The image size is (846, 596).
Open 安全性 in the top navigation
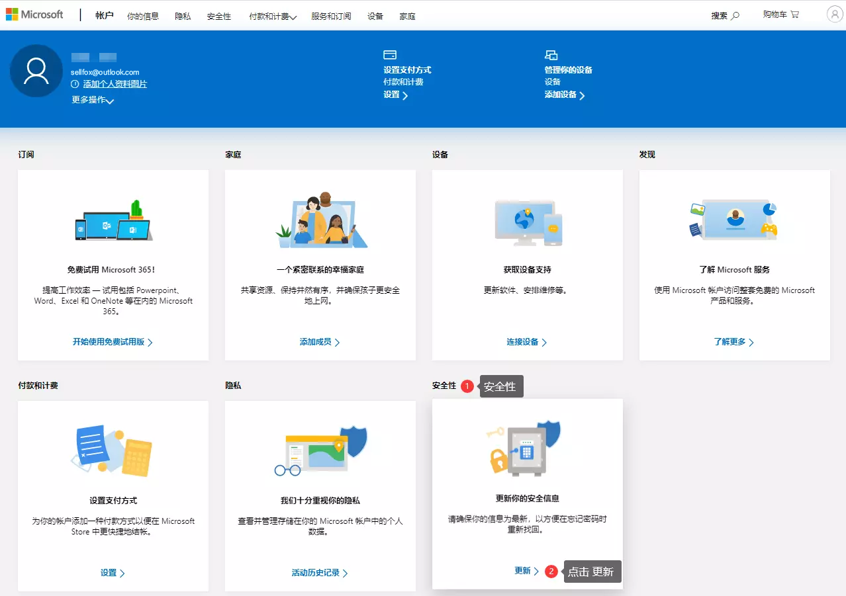coord(219,17)
